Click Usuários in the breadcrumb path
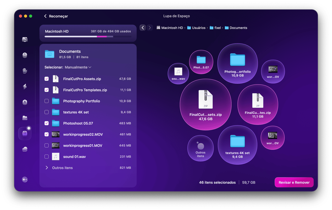 point(198,28)
